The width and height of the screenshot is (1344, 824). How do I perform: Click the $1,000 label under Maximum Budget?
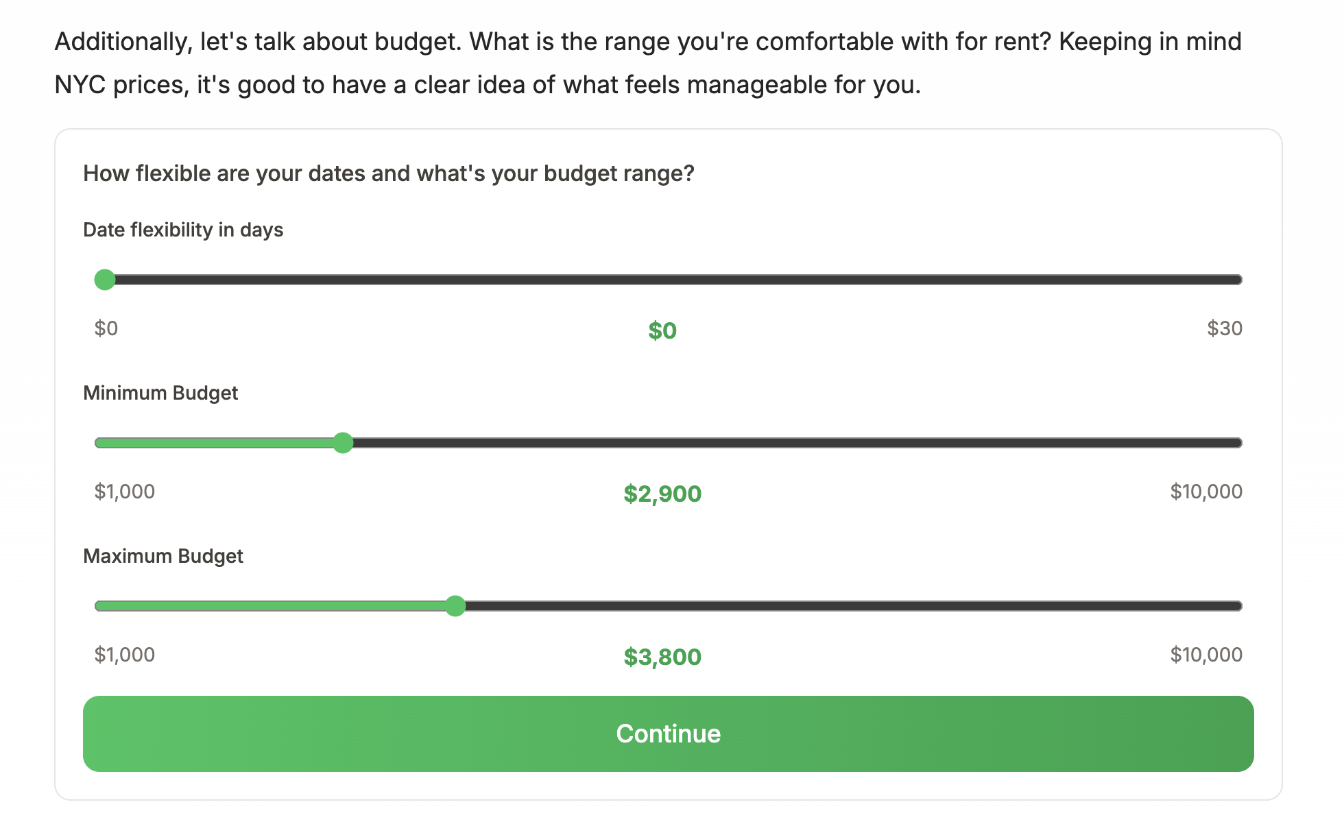tap(125, 655)
